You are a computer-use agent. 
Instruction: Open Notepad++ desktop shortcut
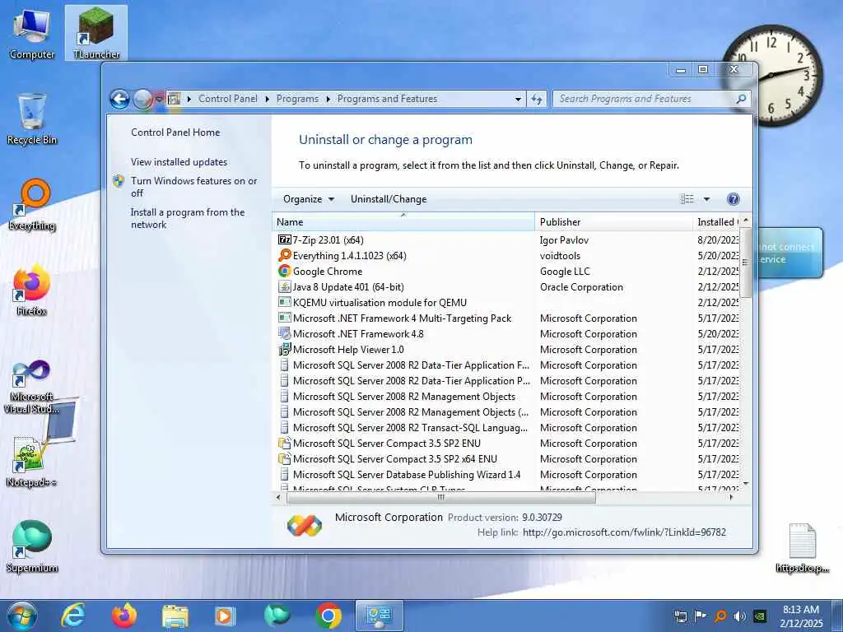32,462
